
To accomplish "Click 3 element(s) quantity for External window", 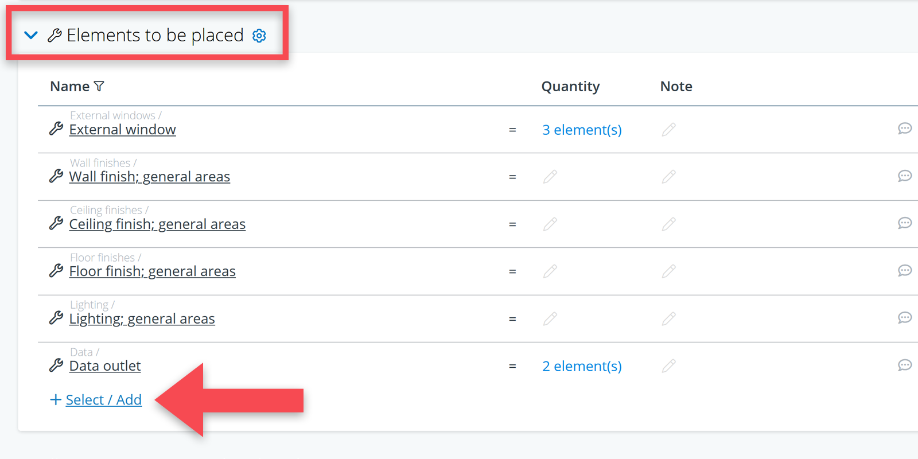I will (582, 130).
